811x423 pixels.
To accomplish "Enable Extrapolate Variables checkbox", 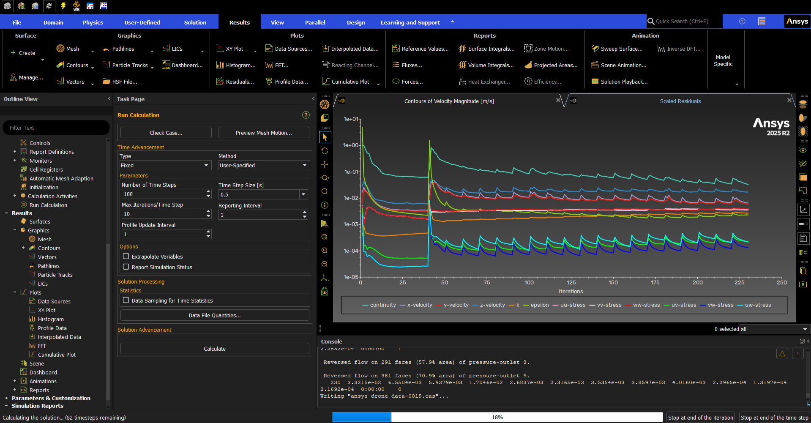I will (x=126, y=256).
